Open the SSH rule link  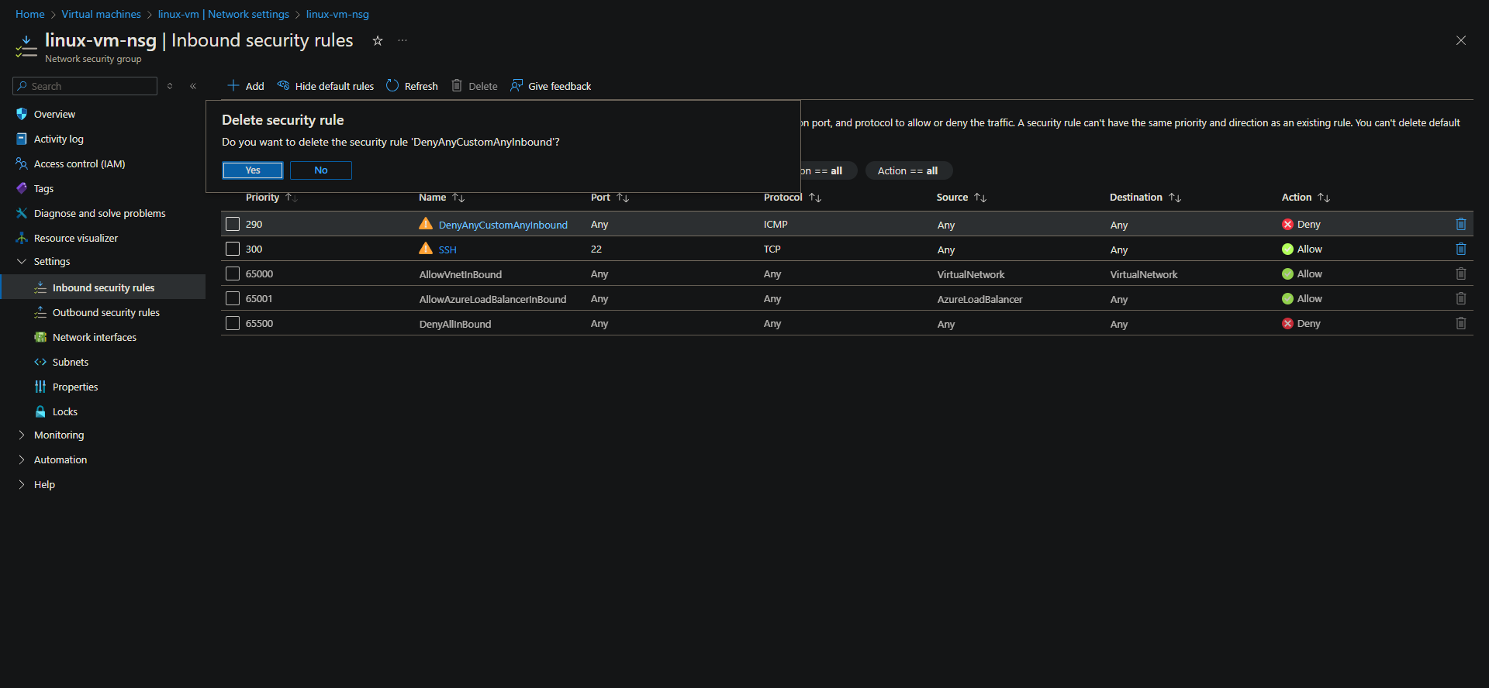coord(447,250)
